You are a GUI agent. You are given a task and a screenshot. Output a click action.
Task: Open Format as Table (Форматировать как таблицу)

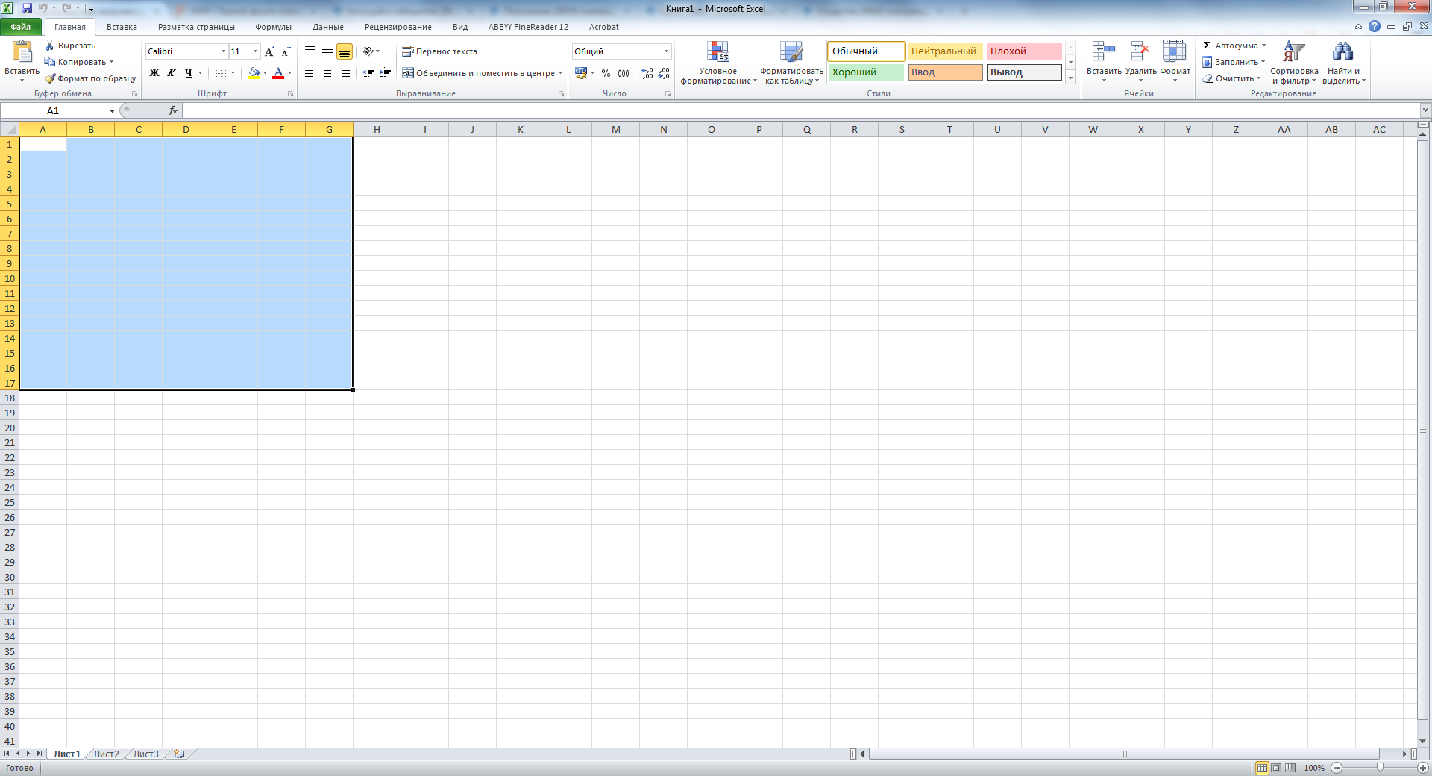791,51
